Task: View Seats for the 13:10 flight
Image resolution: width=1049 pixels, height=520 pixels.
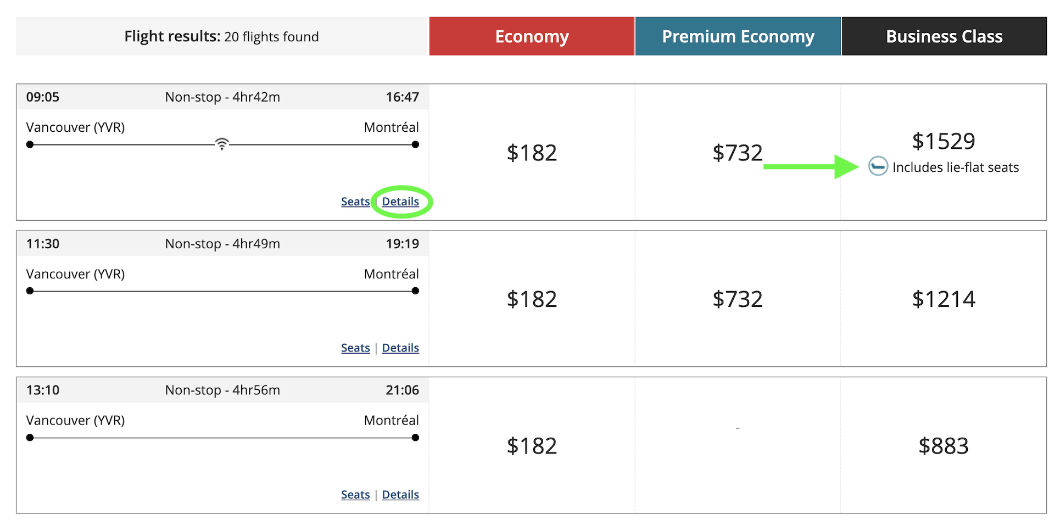Action: pyautogui.click(x=355, y=494)
